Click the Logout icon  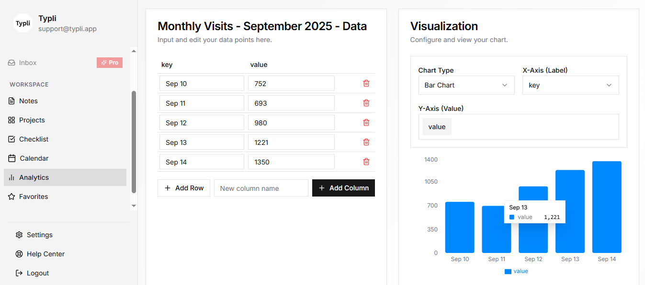[19, 273]
